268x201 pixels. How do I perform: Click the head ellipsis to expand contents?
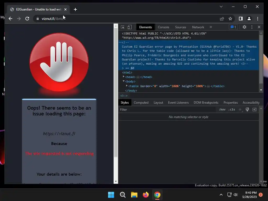138,77
